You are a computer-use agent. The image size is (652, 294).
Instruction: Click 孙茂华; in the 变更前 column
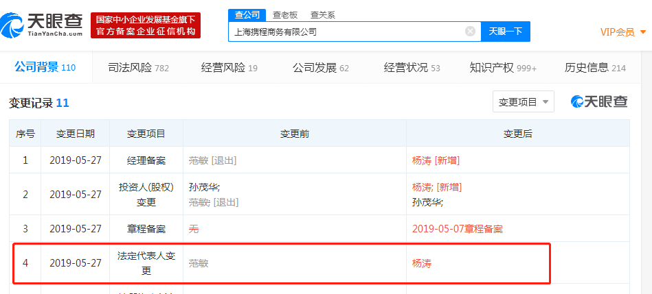(204, 187)
